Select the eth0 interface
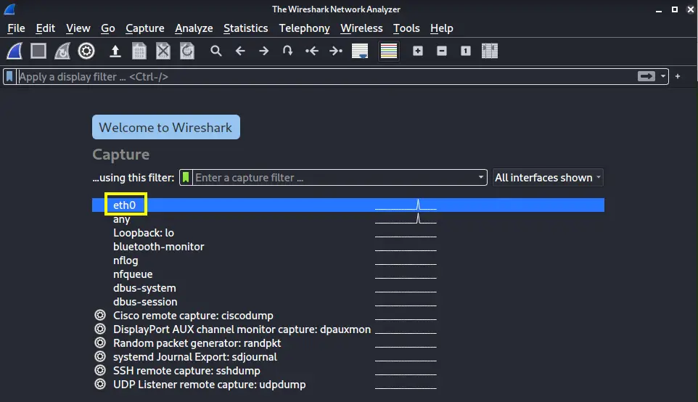The width and height of the screenshot is (698, 402). (x=348, y=205)
